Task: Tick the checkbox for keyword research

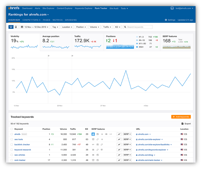Action: pos(12,150)
